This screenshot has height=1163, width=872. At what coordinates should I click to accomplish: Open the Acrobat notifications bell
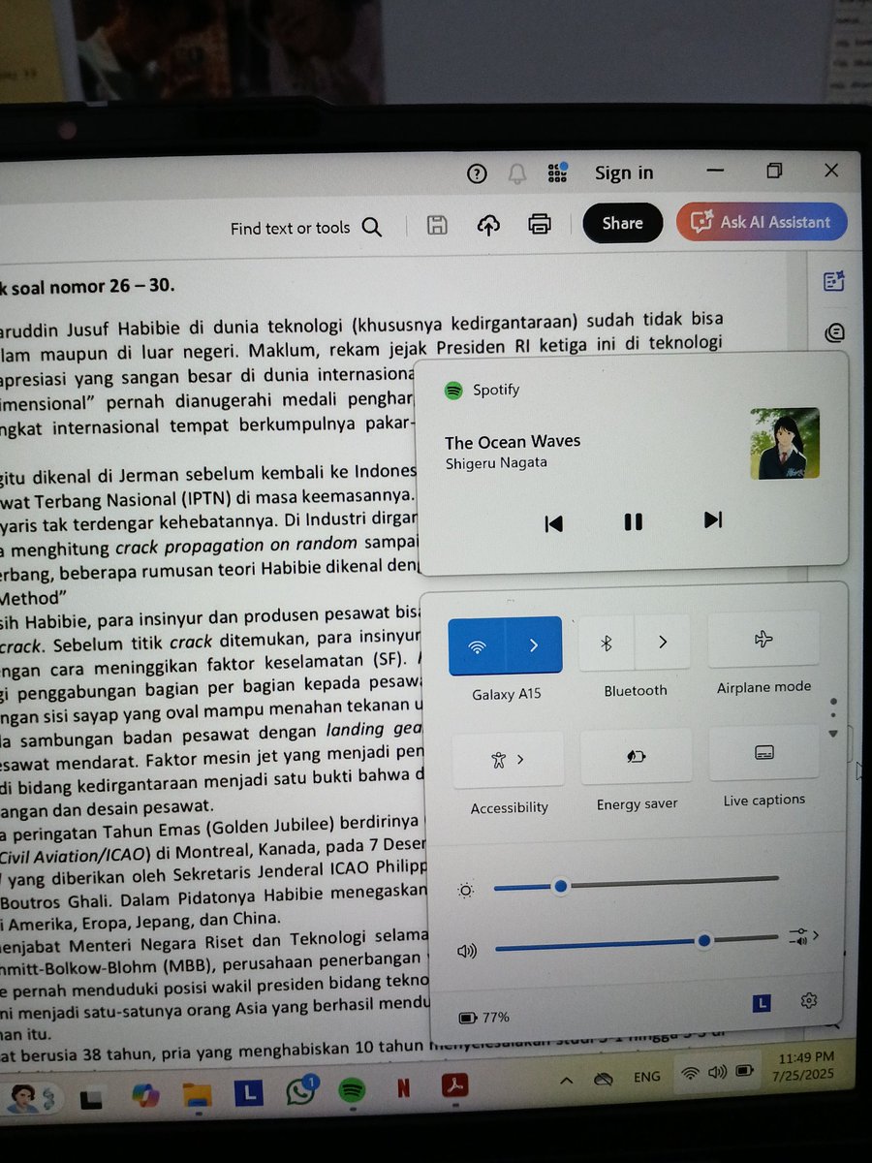[x=517, y=173]
